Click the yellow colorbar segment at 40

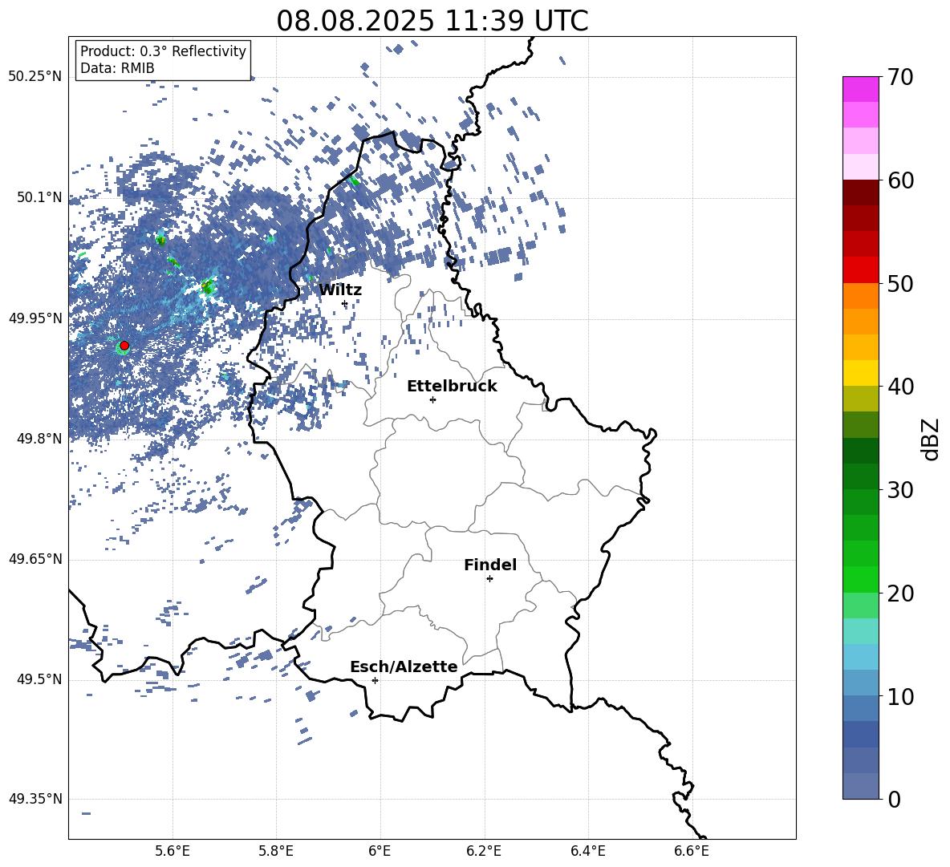(861, 373)
